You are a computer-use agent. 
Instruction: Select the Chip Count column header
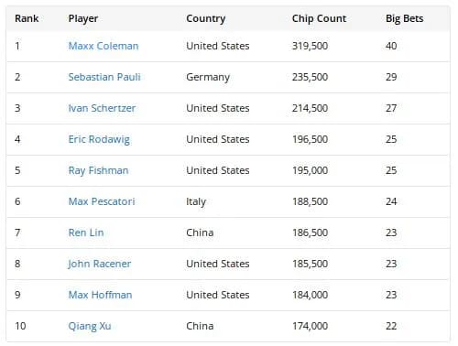(x=319, y=19)
